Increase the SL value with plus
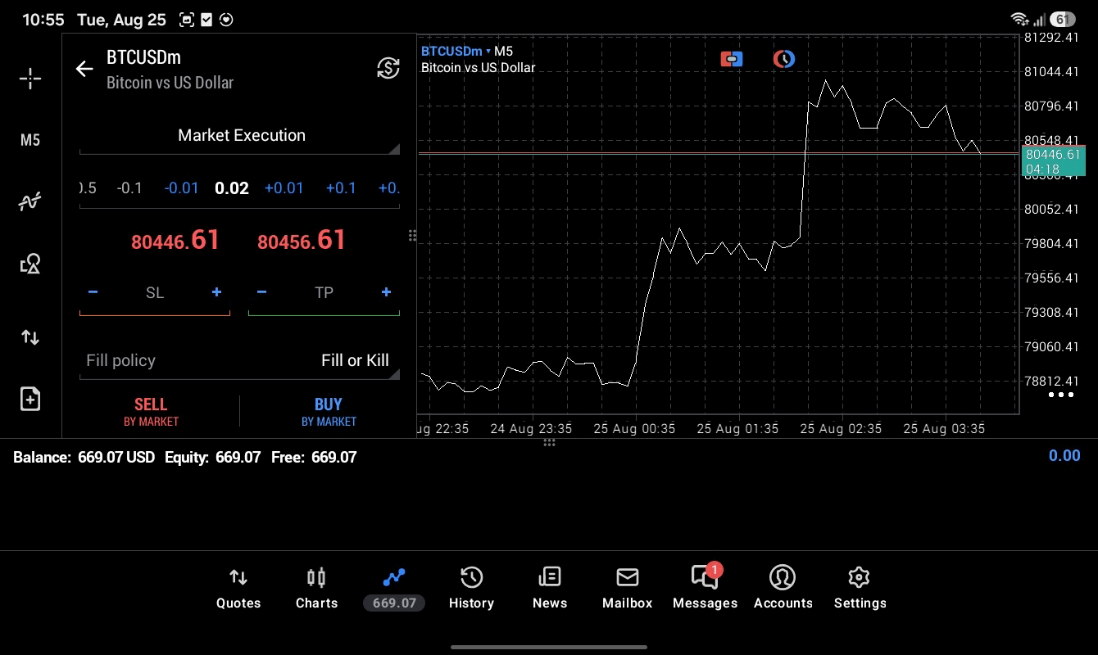The height and width of the screenshot is (655, 1098). tap(216, 292)
